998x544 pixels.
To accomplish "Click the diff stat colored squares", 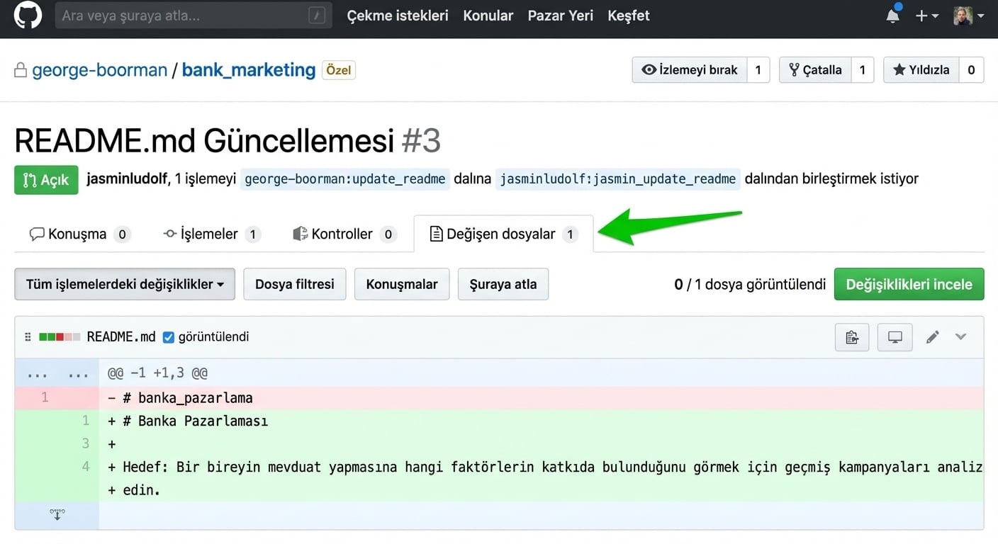I will [60, 337].
